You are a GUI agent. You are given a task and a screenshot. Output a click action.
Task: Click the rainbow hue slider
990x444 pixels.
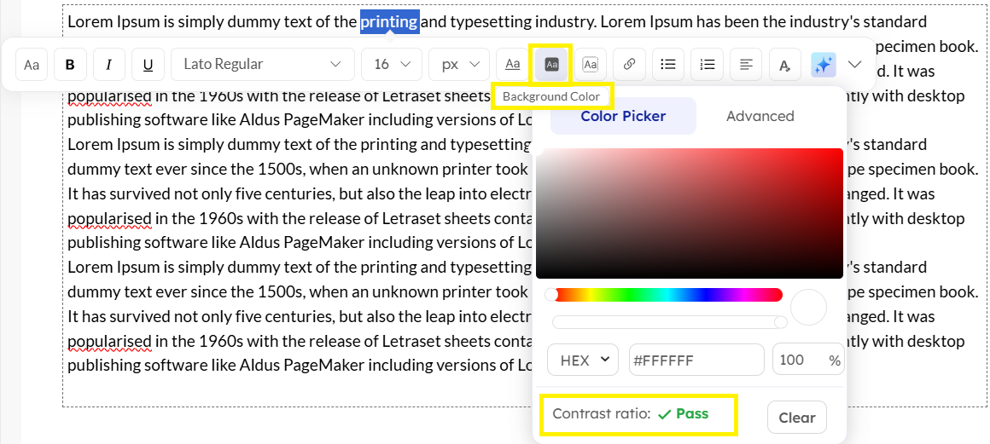[666, 295]
